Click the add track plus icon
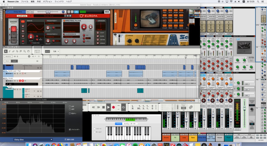The width and height of the screenshot is (267, 146). (x=29, y=56)
